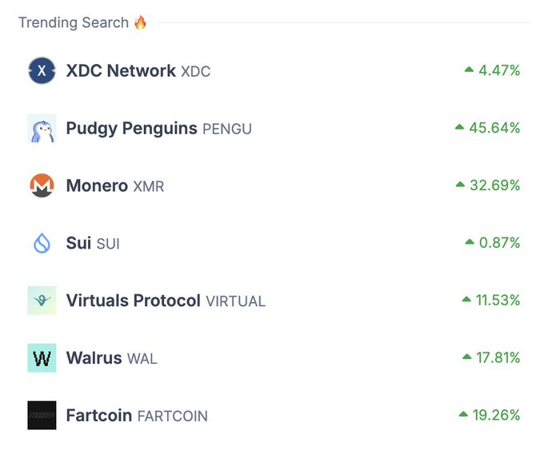Click Monero's 32.69% price change
The image size is (544, 450).
(x=494, y=185)
